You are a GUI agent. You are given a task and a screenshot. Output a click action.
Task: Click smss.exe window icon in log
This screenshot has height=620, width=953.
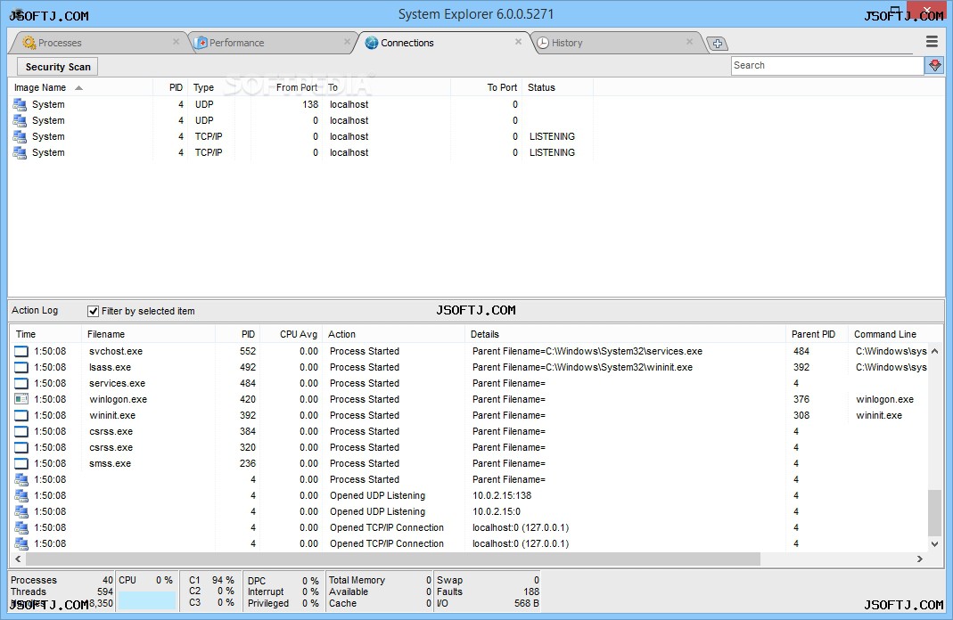(x=21, y=463)
